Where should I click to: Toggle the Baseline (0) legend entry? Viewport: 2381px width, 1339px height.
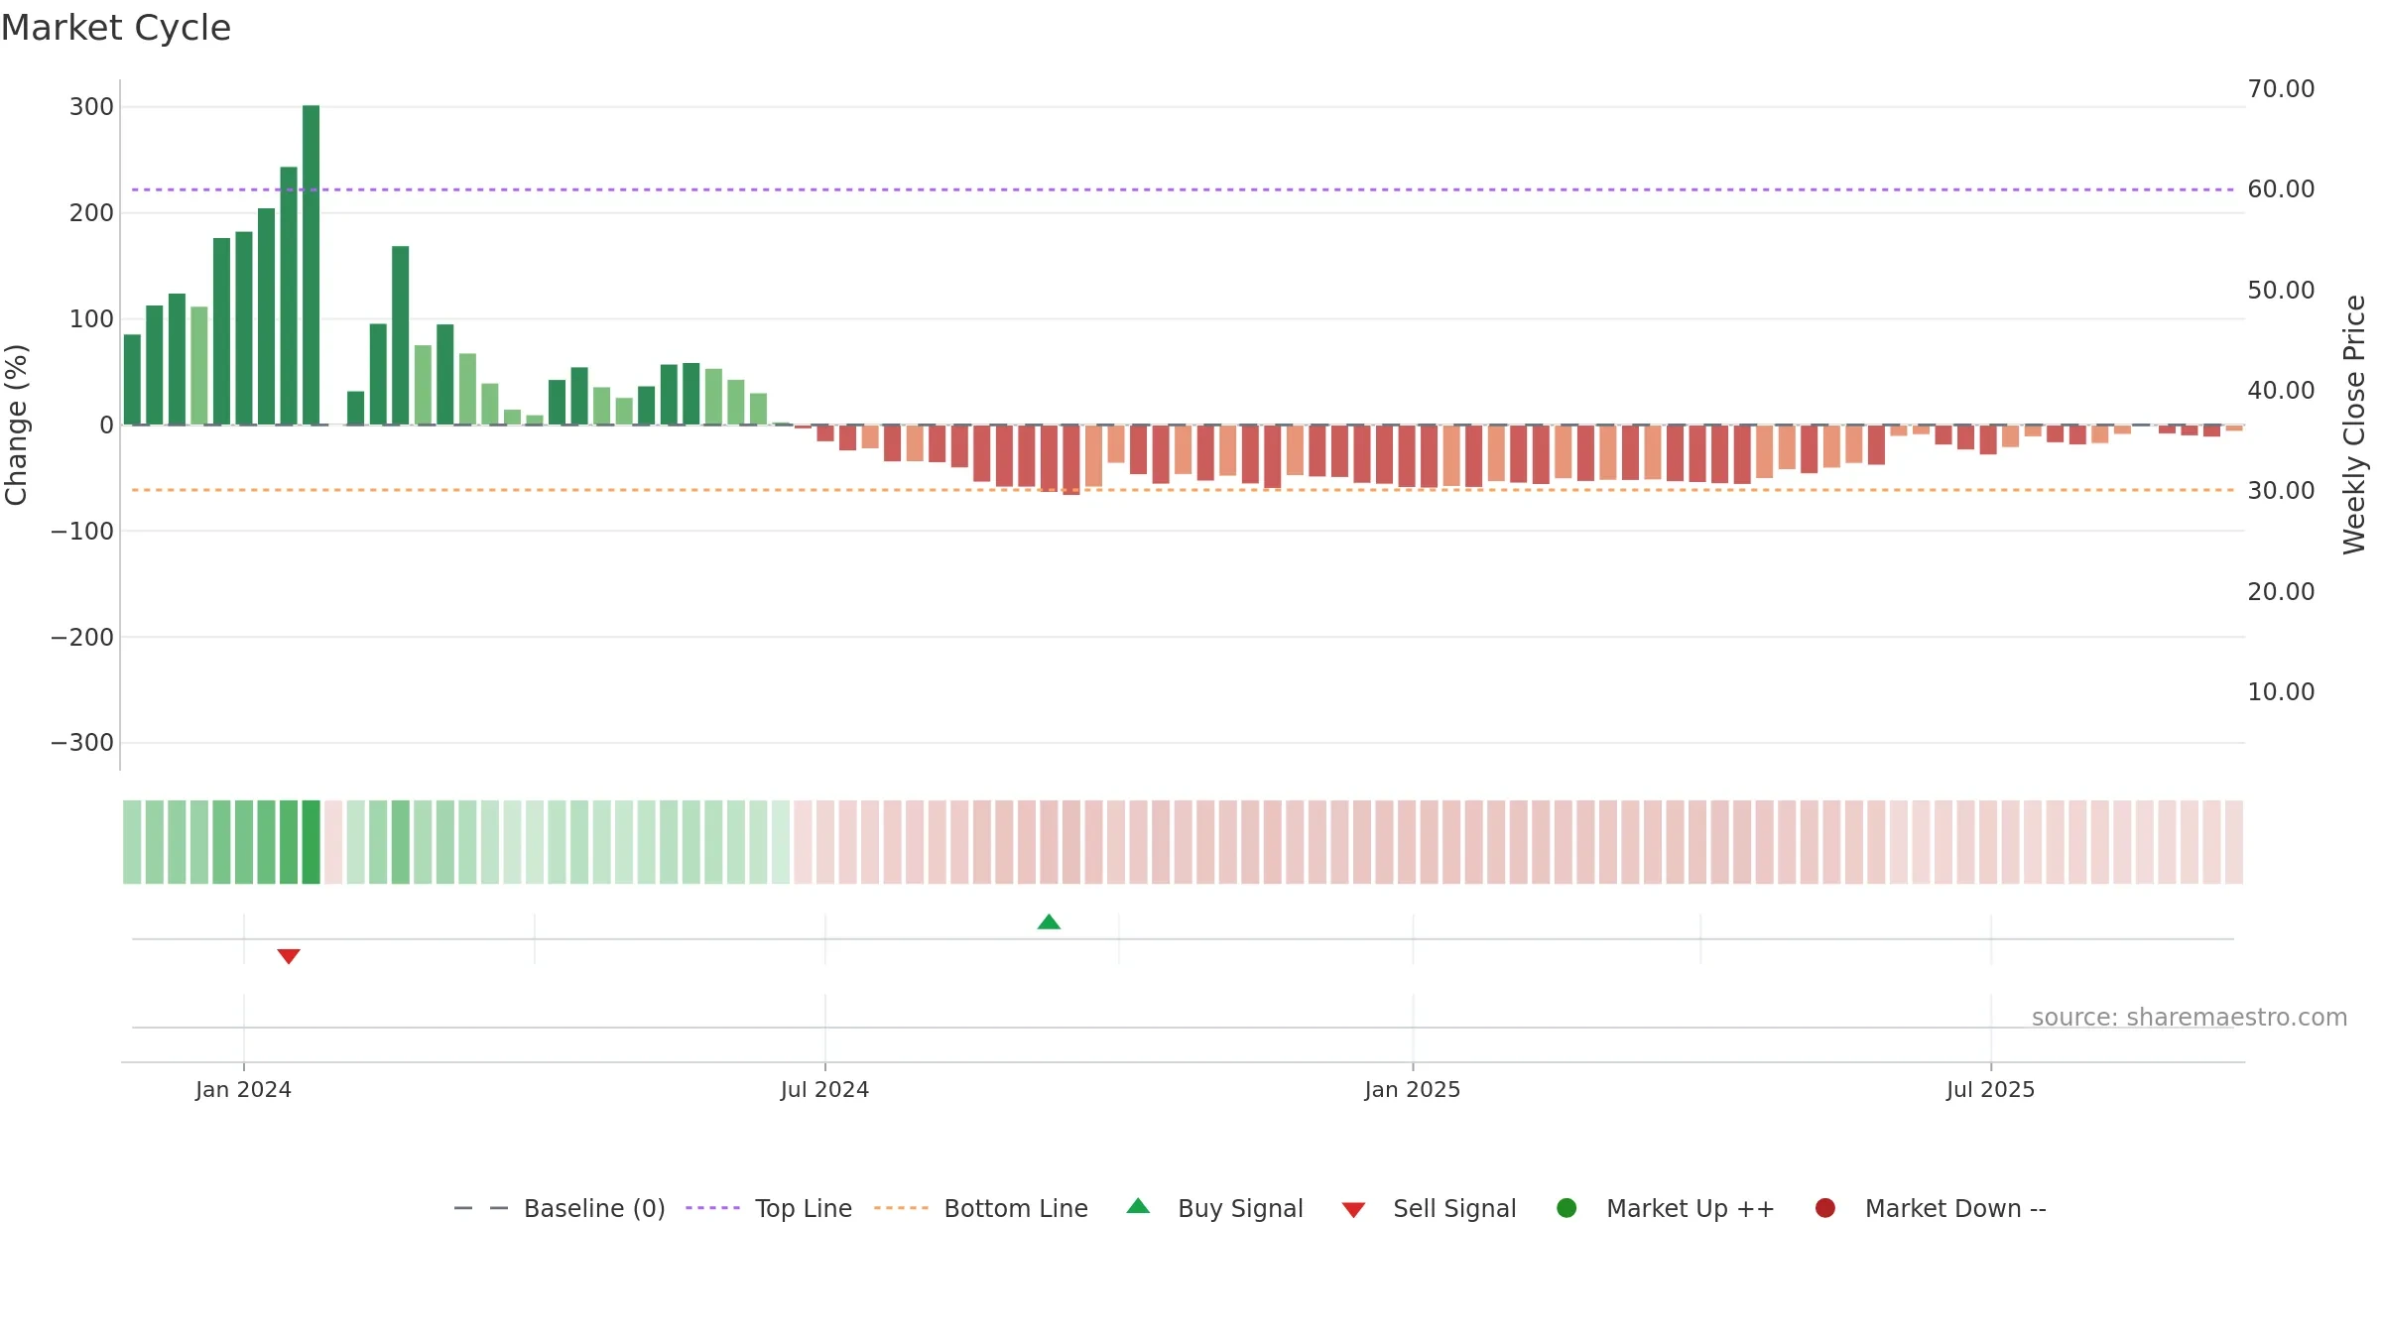559,1208
